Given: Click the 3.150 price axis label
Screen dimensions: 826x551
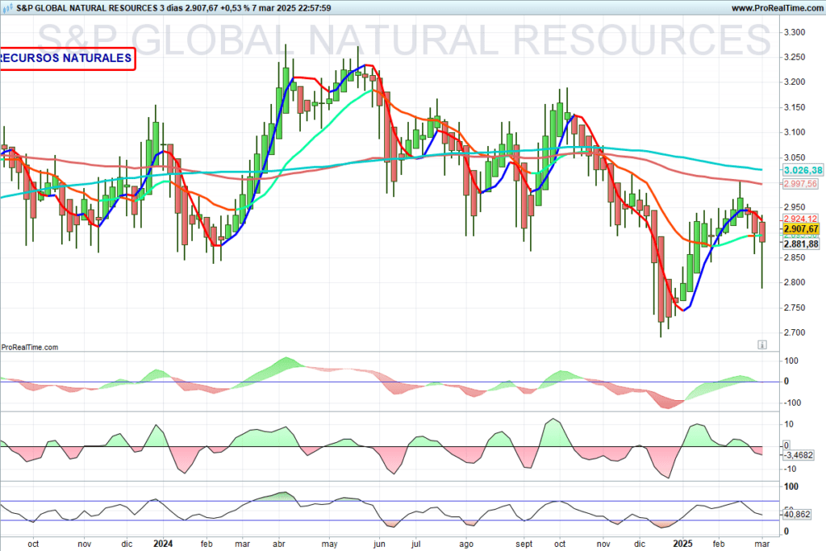Looking at the screenshot, I should (795, 107).
